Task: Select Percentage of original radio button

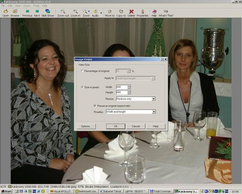Action: (x=83, y=71)
